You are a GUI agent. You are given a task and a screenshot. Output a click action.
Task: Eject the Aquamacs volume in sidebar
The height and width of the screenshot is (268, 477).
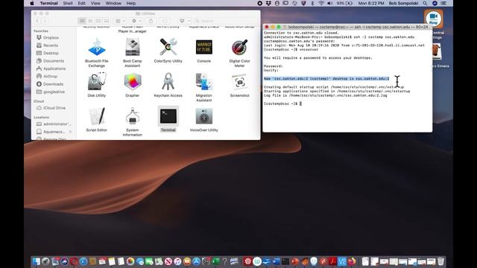pyautogui.click(x=70, y=132)
